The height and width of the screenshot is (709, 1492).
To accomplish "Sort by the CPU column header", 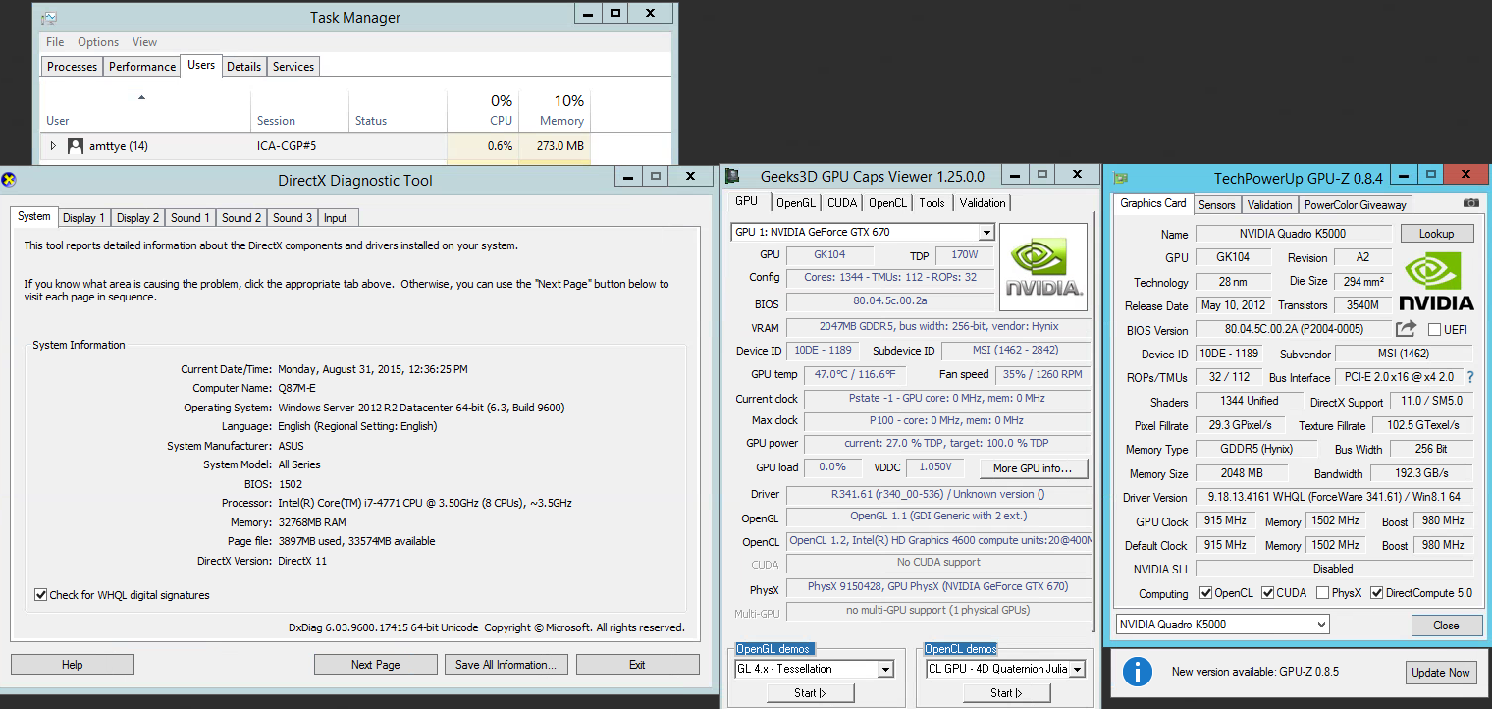I will click(482, 110).
